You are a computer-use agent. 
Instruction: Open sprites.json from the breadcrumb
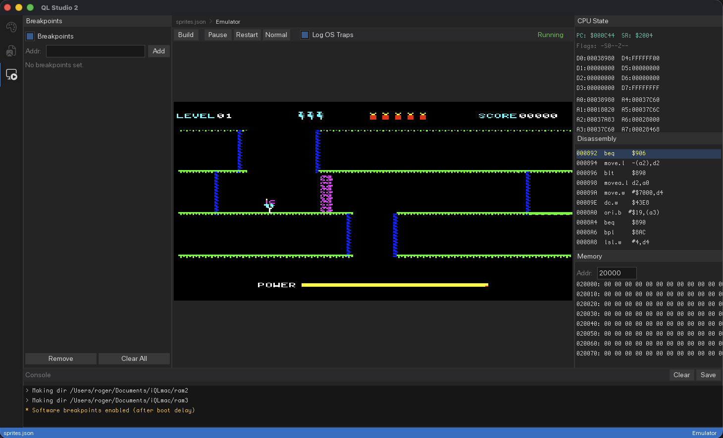(x=191, y=22)
